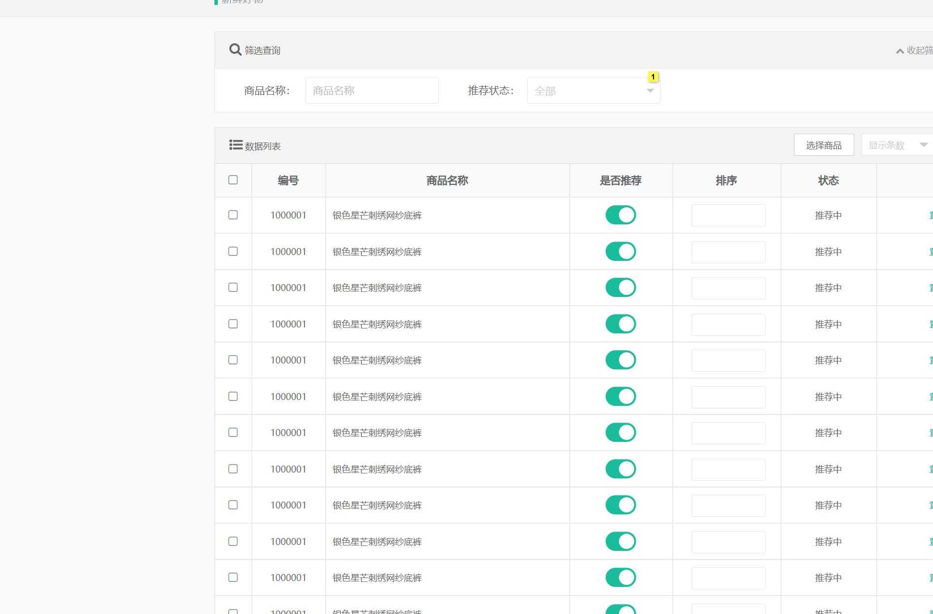
Task: Click the 排序 input in the second row
Action: 728,252
